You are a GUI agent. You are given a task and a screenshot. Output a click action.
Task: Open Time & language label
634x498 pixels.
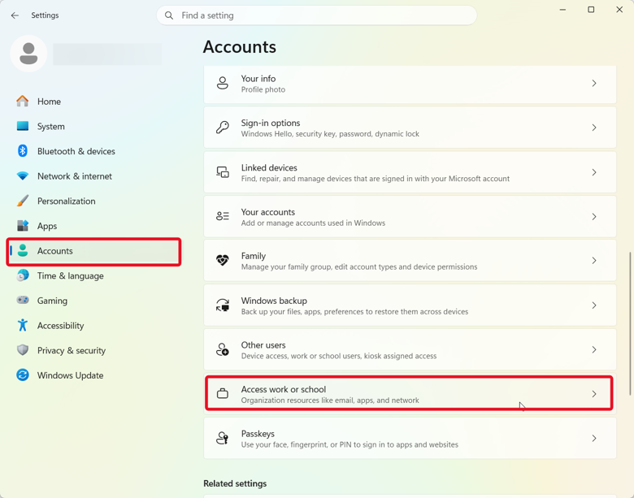click(71, 276)
